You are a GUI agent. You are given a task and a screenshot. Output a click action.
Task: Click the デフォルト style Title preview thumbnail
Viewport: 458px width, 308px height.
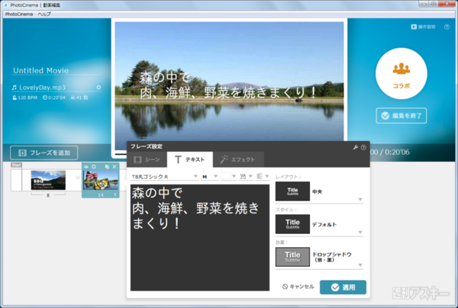[x=292, y=224]
